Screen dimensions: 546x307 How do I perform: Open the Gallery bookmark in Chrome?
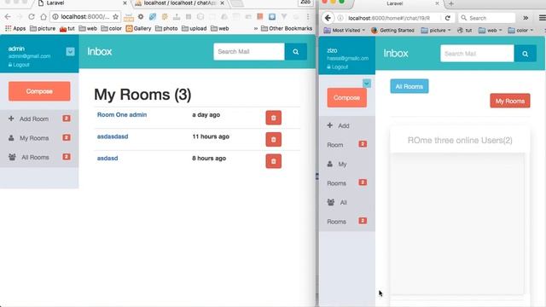pos(138,28)
